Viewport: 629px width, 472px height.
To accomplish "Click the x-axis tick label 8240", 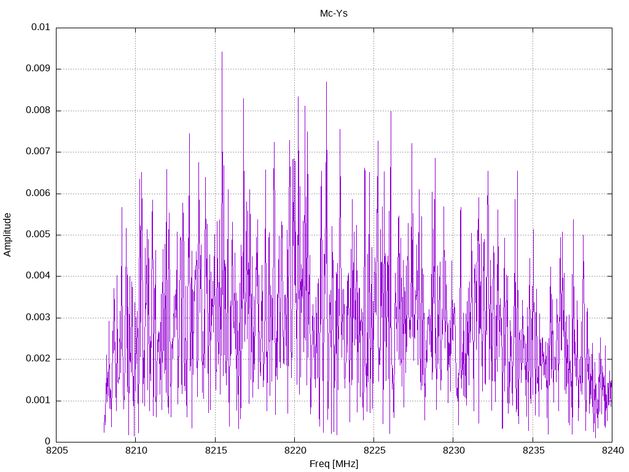I will pyautogui.click(x=613, y=450).
